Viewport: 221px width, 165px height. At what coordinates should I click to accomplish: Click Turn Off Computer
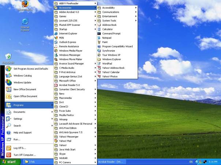pos(24,155)
